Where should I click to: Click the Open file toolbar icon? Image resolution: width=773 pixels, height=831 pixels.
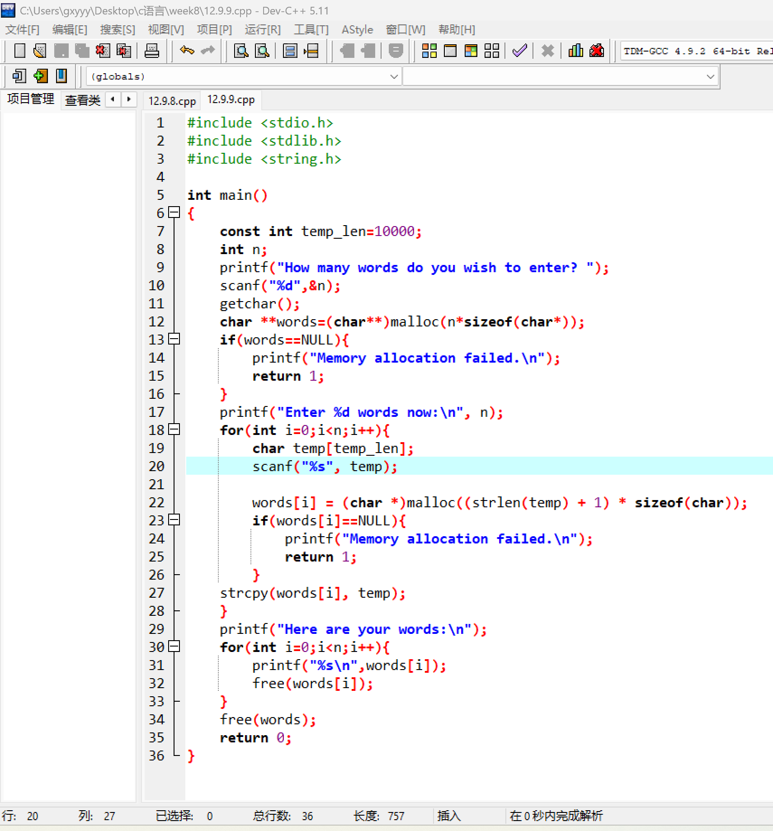click(40, 51)
